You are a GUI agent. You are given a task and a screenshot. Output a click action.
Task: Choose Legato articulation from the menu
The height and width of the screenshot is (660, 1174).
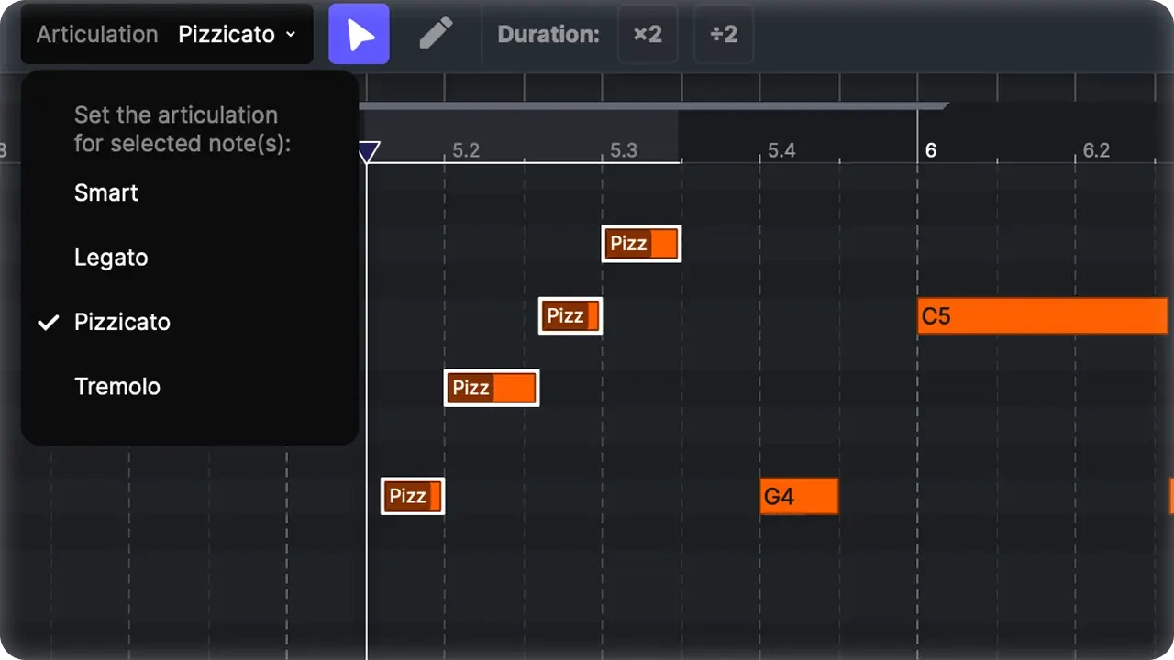(111, 258)
